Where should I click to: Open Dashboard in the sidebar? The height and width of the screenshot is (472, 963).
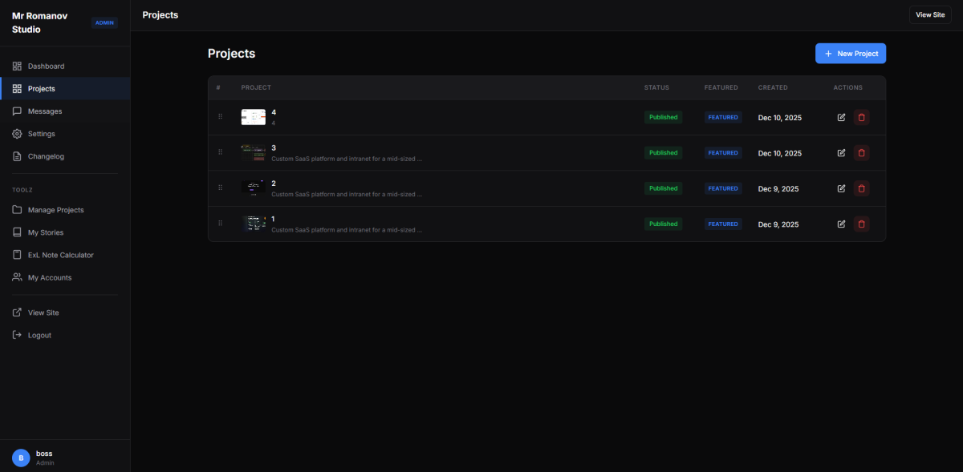pyautogui.click(x=46, y=66)
